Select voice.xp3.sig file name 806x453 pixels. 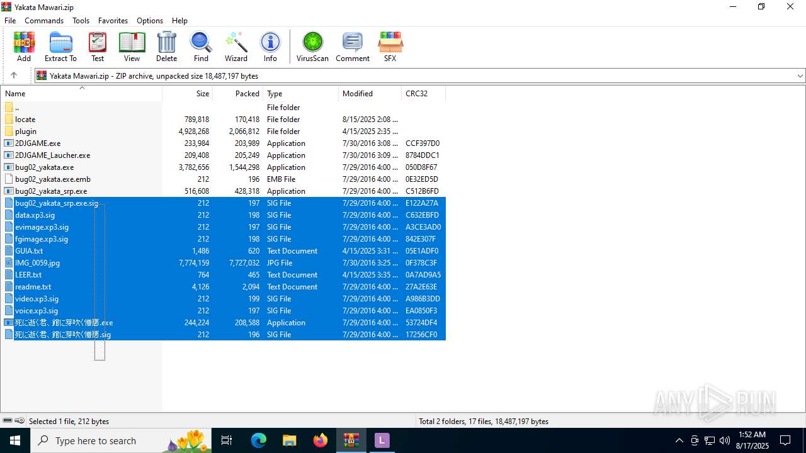click(x=37, y=311)
